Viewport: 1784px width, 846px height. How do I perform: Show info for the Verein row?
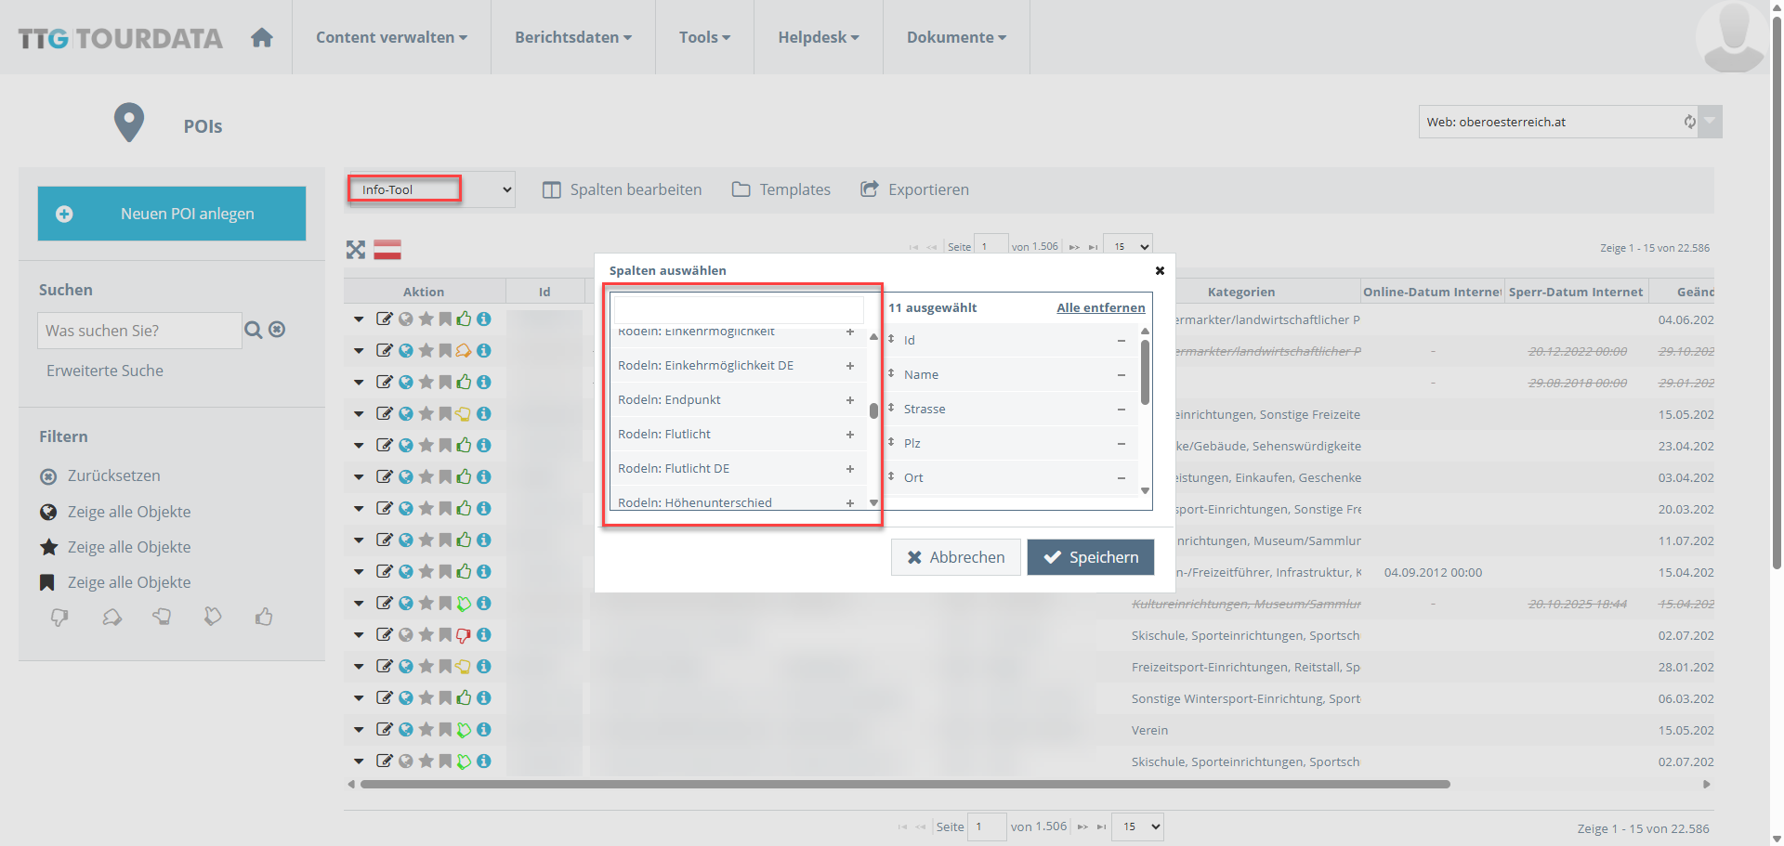(484, 729)
